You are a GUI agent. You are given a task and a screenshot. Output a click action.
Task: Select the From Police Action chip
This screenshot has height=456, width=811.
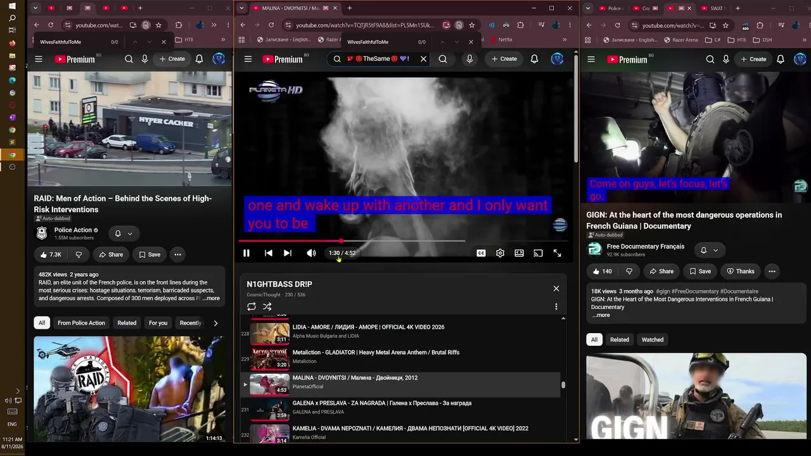[x=81, y=323]
